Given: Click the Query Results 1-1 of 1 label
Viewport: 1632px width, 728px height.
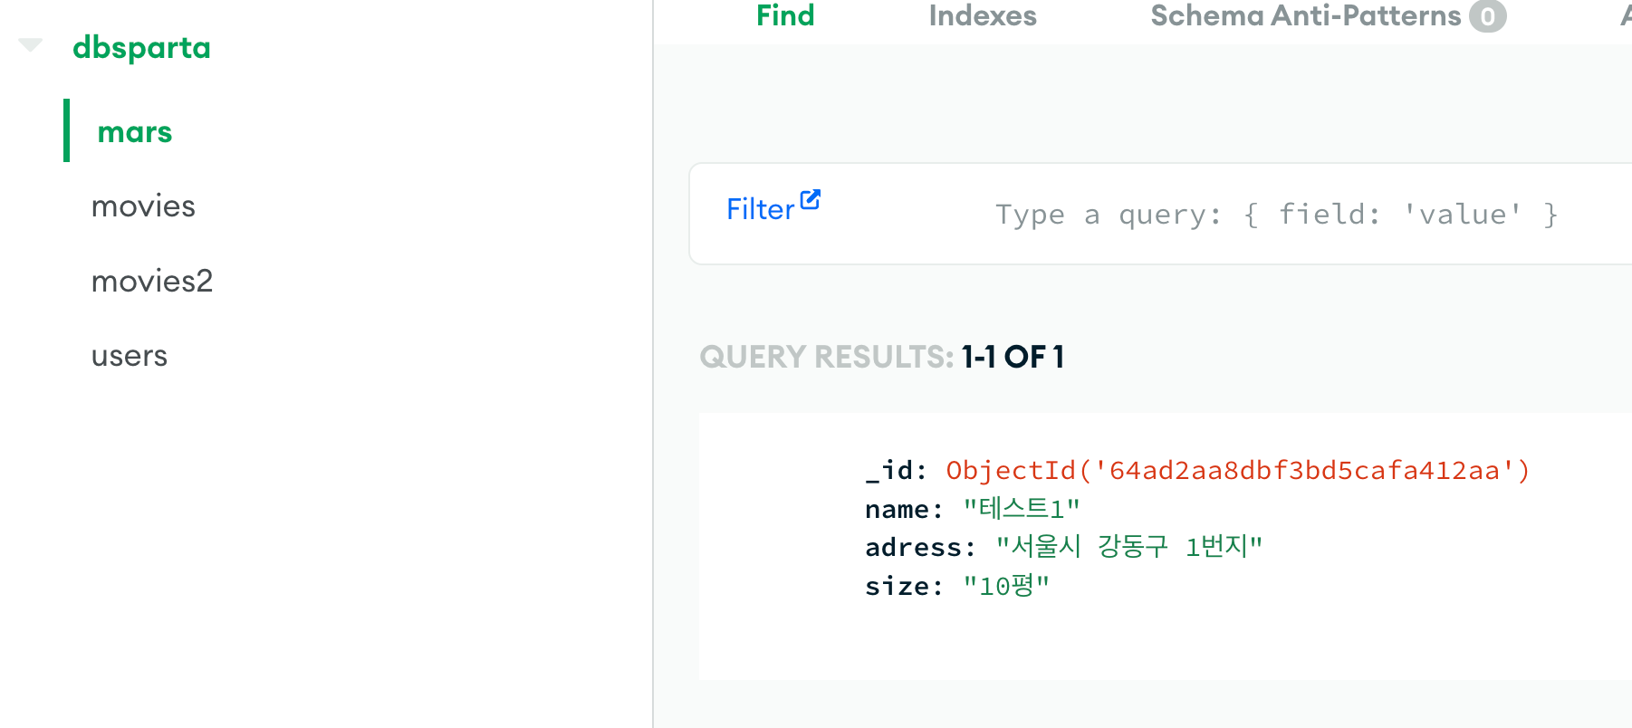Looking at the screenshot, I should (882, 357).
